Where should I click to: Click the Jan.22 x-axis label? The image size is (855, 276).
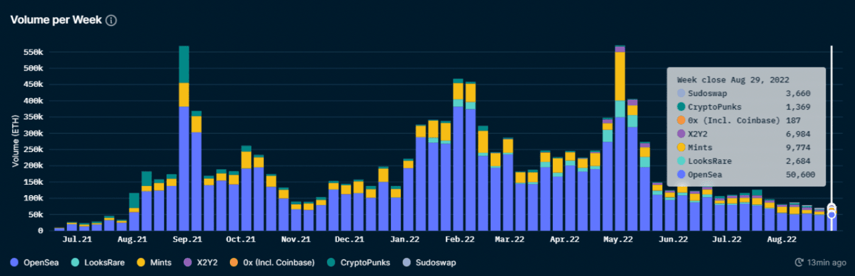pyautogui.click(x=404, y=240)
